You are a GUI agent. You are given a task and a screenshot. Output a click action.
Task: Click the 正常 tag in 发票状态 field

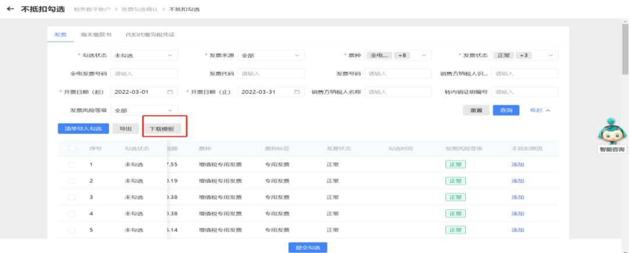pyautogui.click(x=503, y=55)
